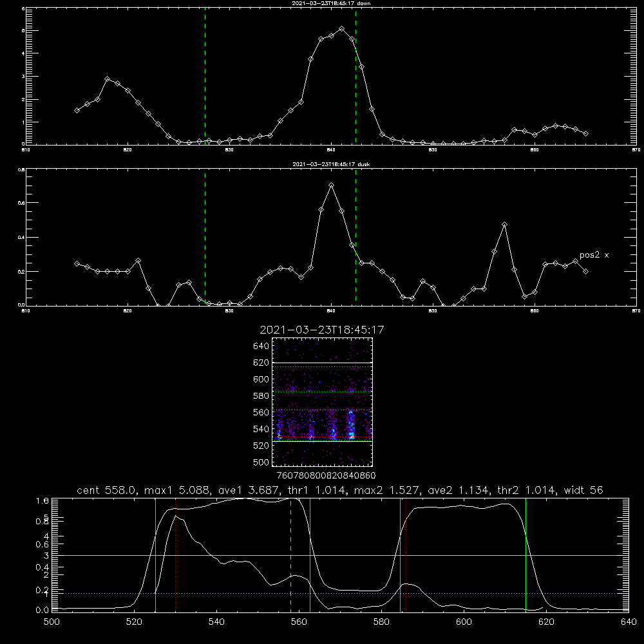The width and height of the screenshot is (644, 644).
Task: Click left green dashed line in dusk plot
Action: coord(205,237)
